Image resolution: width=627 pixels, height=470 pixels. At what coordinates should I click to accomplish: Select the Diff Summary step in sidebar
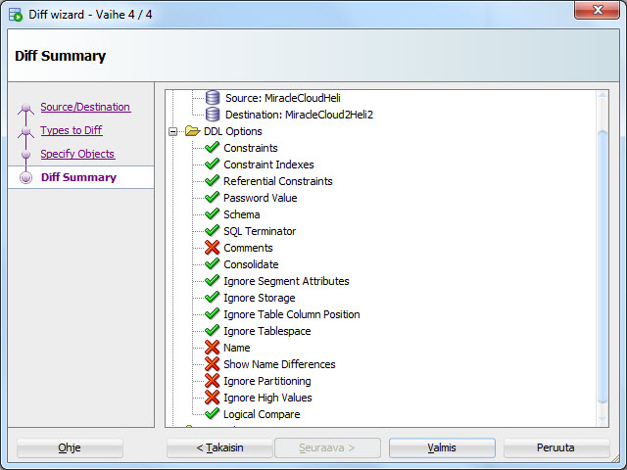tap(78, 177)
